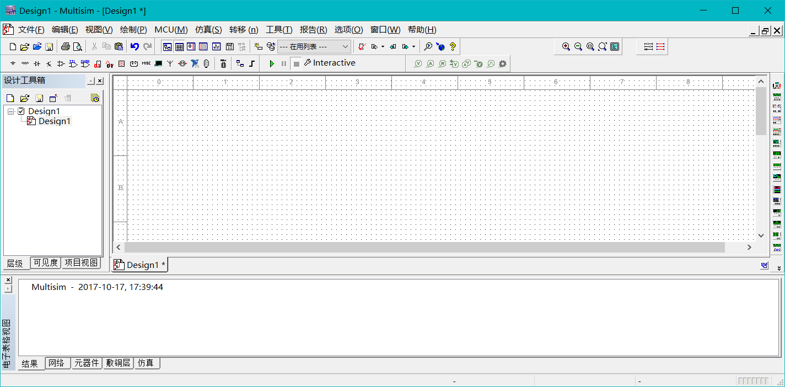Open the 帮助(H) menu
Viewport: 785px width, 387px height.
point(422,30)
